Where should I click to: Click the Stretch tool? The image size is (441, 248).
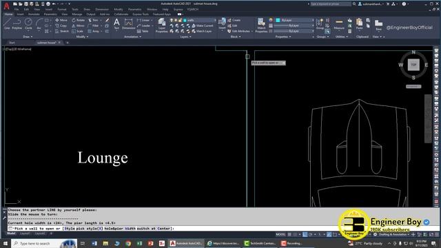62,31
